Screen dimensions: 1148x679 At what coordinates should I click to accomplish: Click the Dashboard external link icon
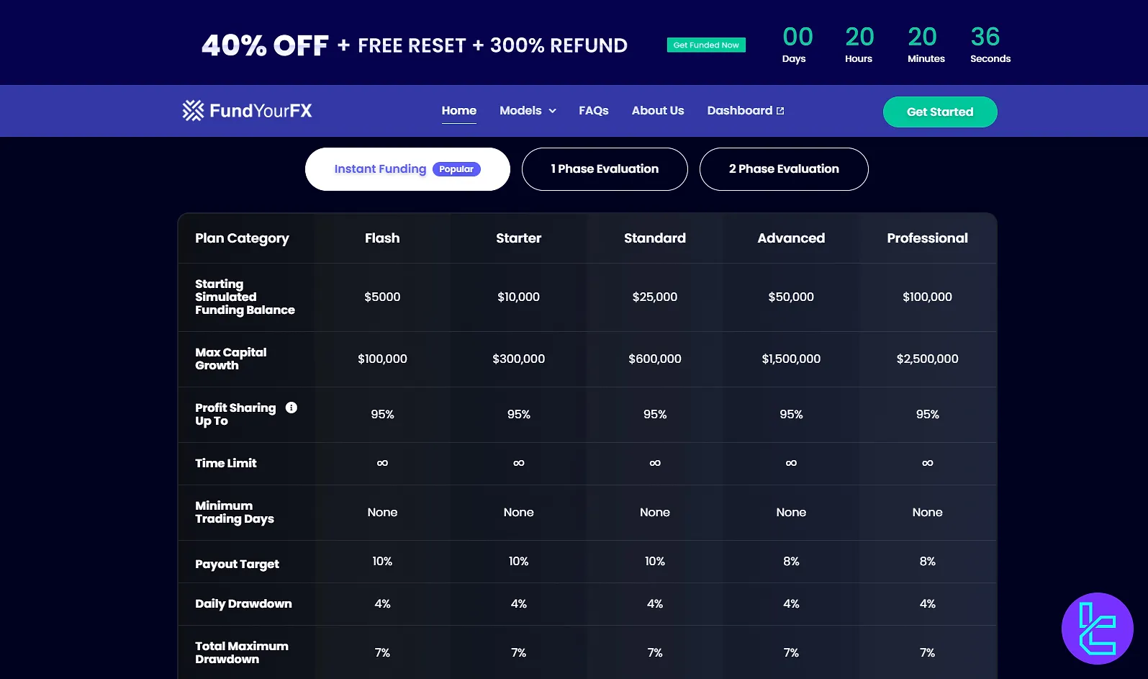[780, 111]
